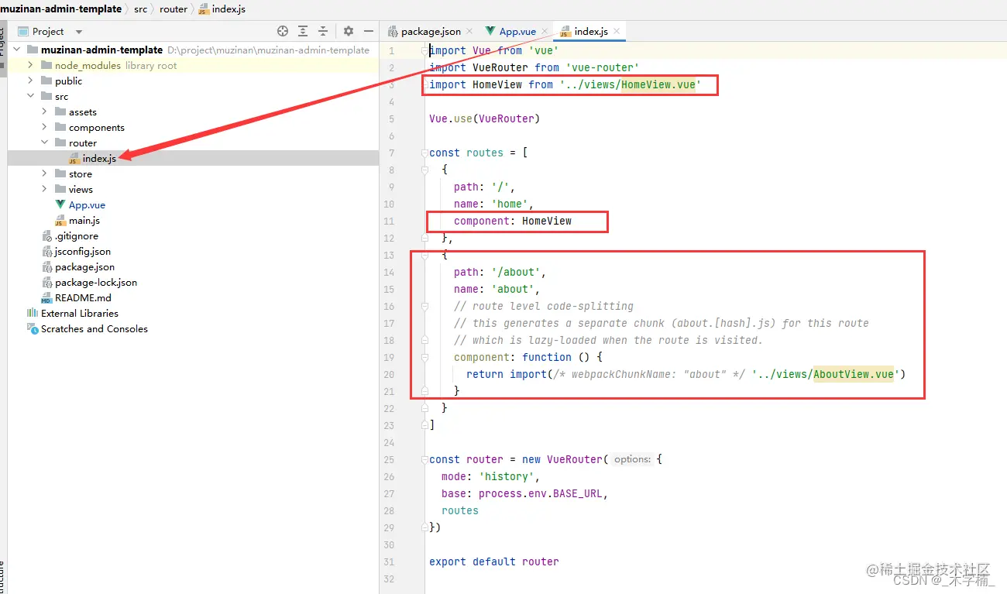This screenshot has height=594, width=1007.
Task: Switch to the App.vue editor tab
Action: coord(517,32)
